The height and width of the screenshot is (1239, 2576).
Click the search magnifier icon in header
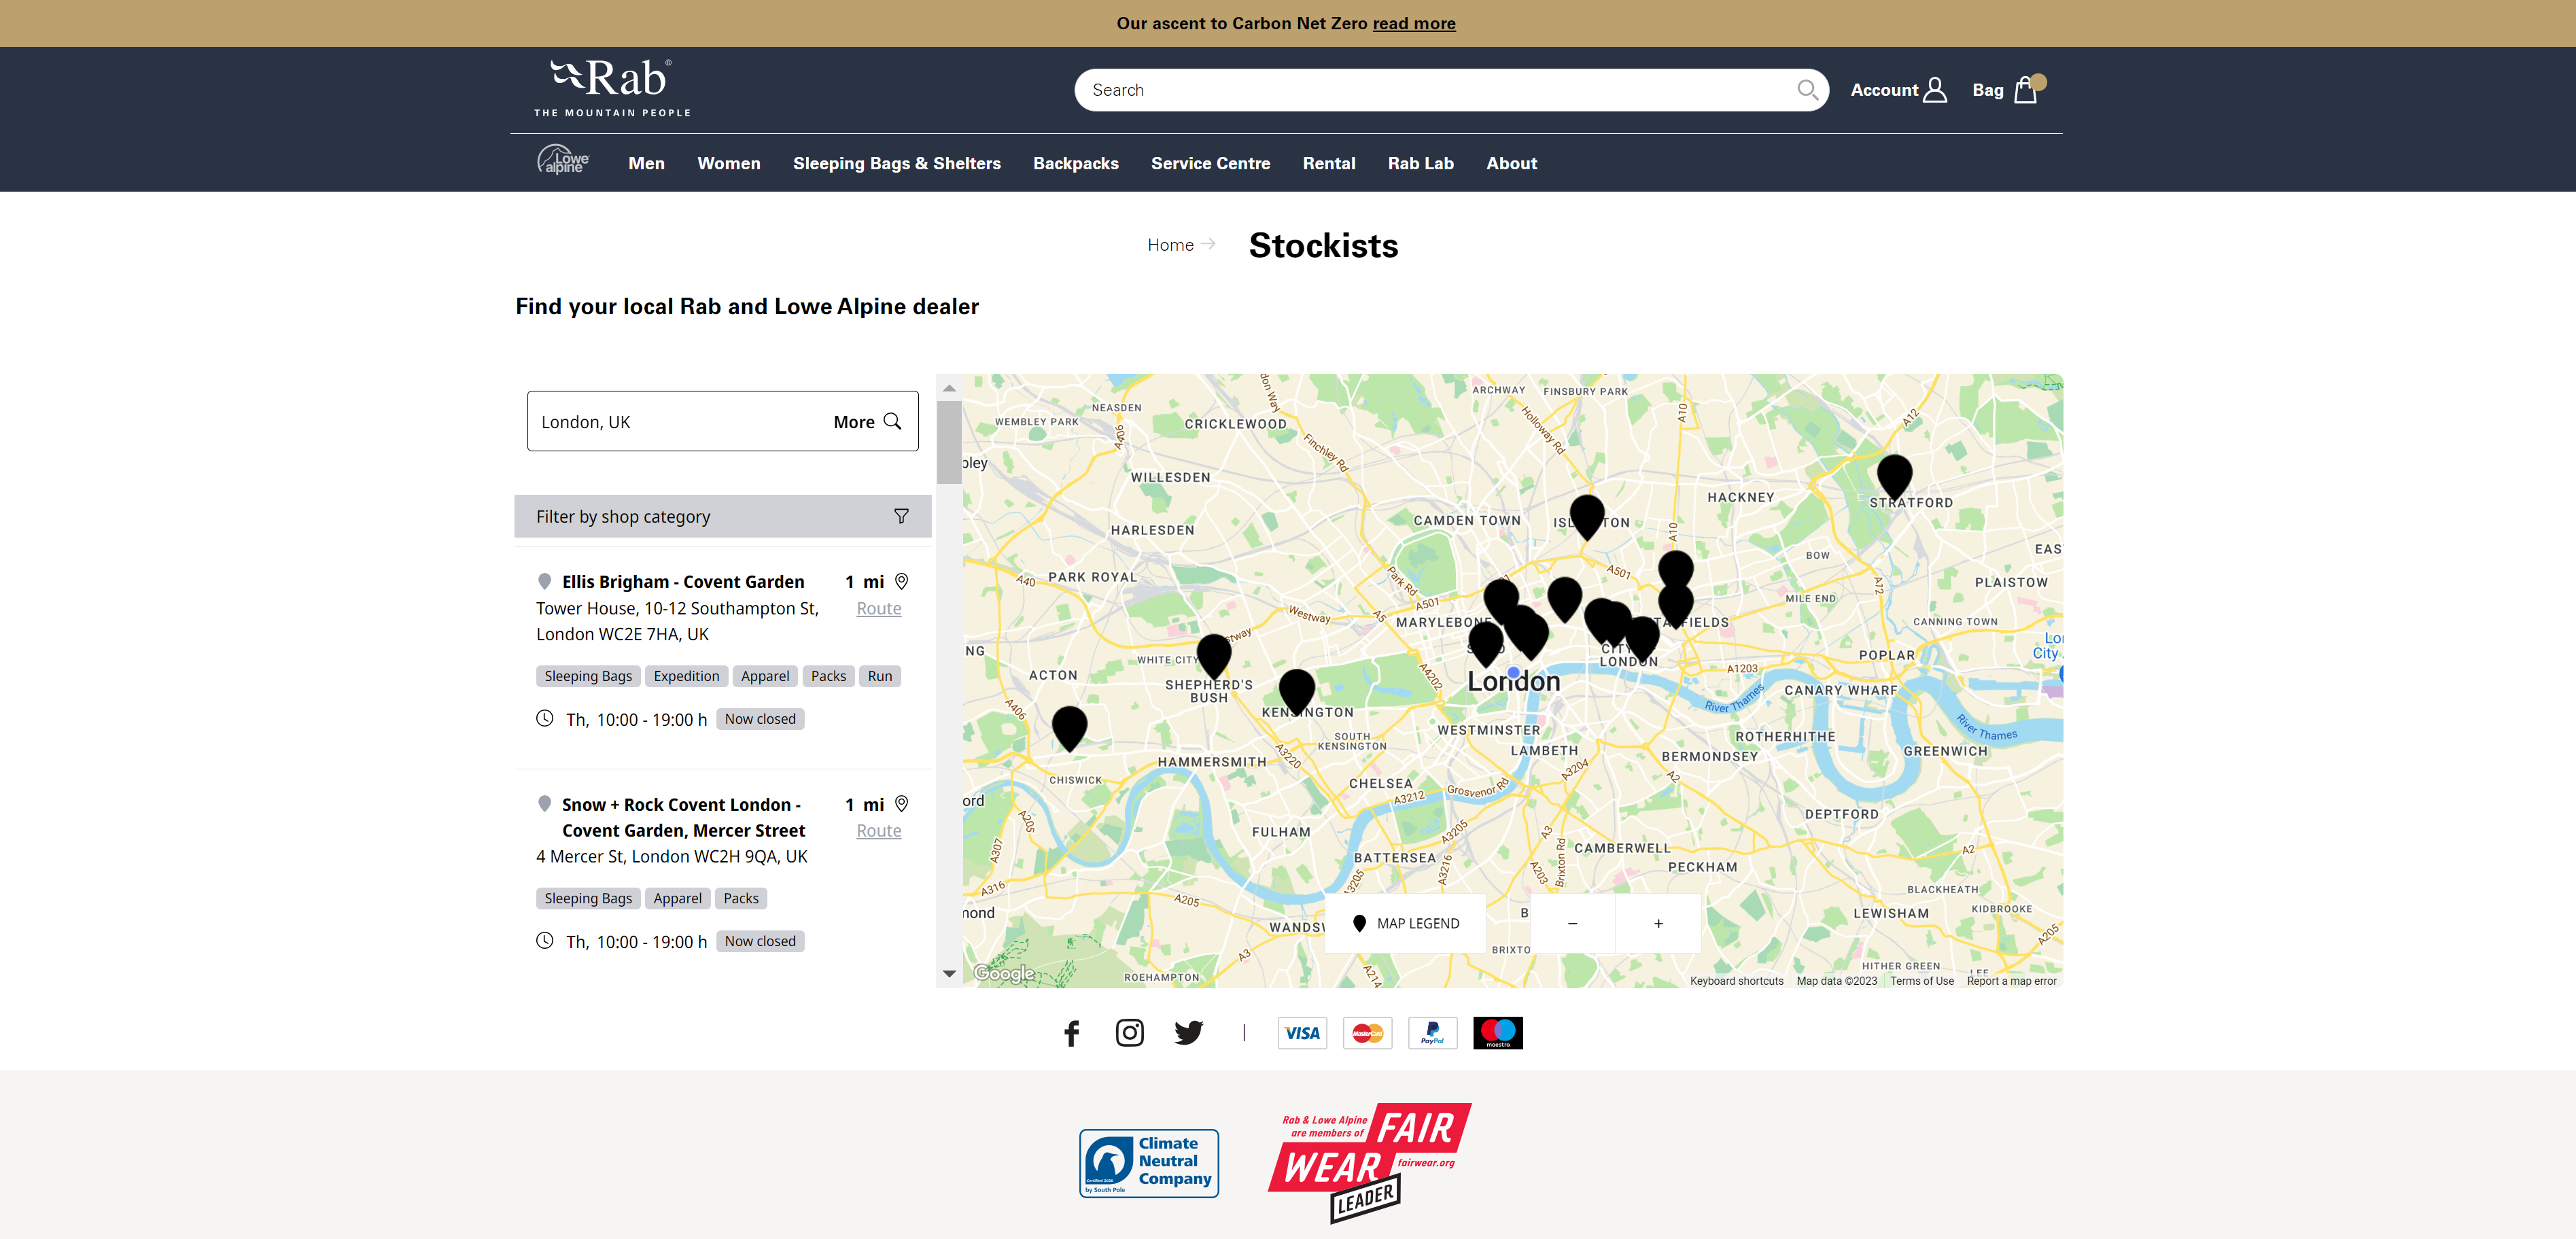click(1807, 90)
